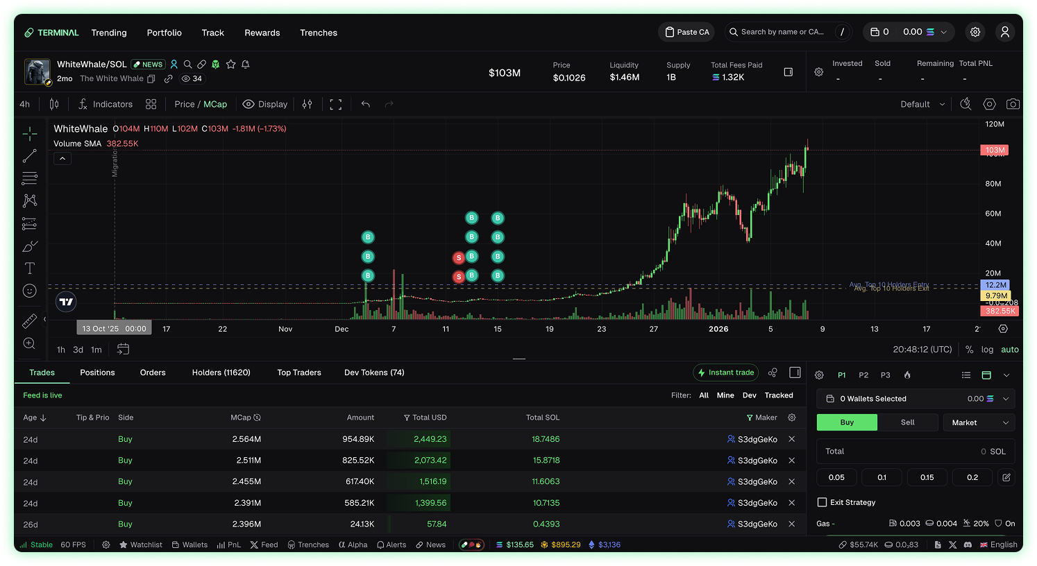Open the emoji sticker tool
1037x566 pixels.
point(30,291)
